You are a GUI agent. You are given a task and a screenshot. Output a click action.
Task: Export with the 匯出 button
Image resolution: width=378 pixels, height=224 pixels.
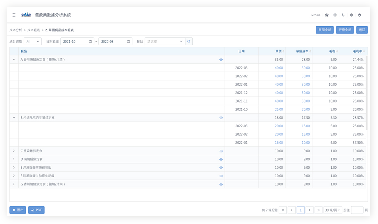[18, 210]
